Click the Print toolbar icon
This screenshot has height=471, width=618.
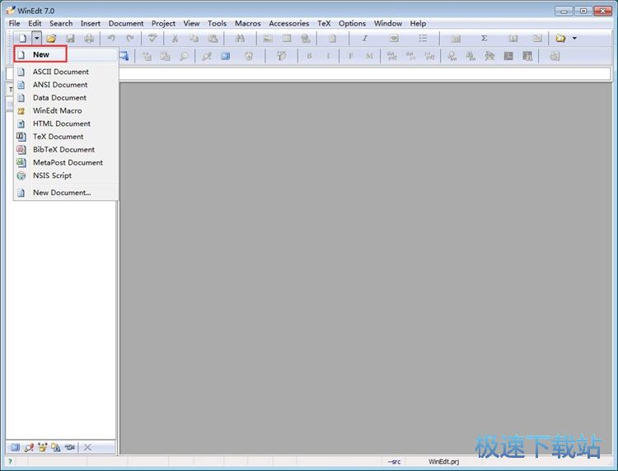[x=90, y=38]
